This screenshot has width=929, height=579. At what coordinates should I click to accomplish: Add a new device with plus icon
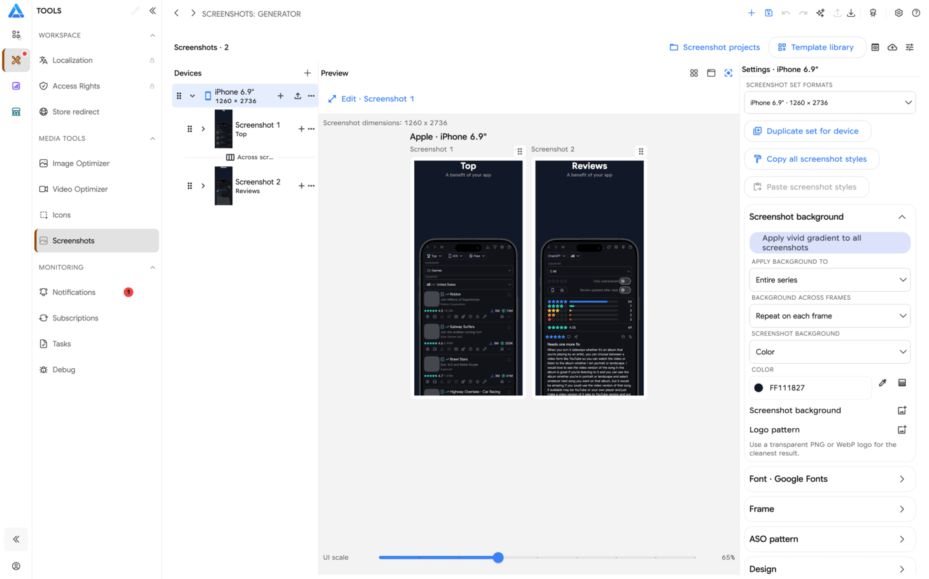(307, 73)
